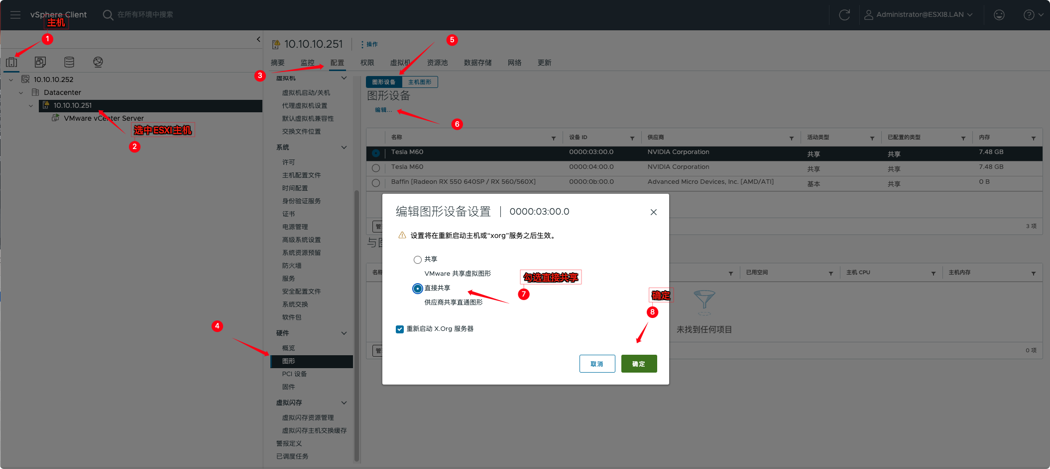1050x469 pixels.
Task: Switch to Hosts and Clusters inventory view
Action: tap(11, 62)
